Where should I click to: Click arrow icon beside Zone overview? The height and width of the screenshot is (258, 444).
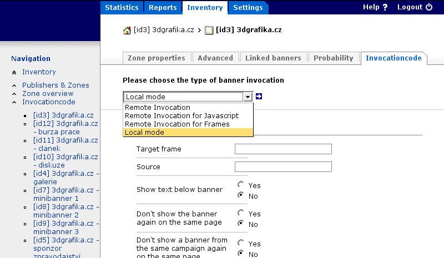pyautogui.click(x=14, y=94)
